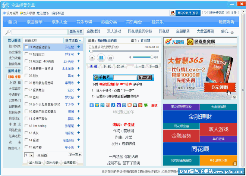Click the blue plus share icon
The width and height of the screenshot is (246, 176).
coord(91,105)
